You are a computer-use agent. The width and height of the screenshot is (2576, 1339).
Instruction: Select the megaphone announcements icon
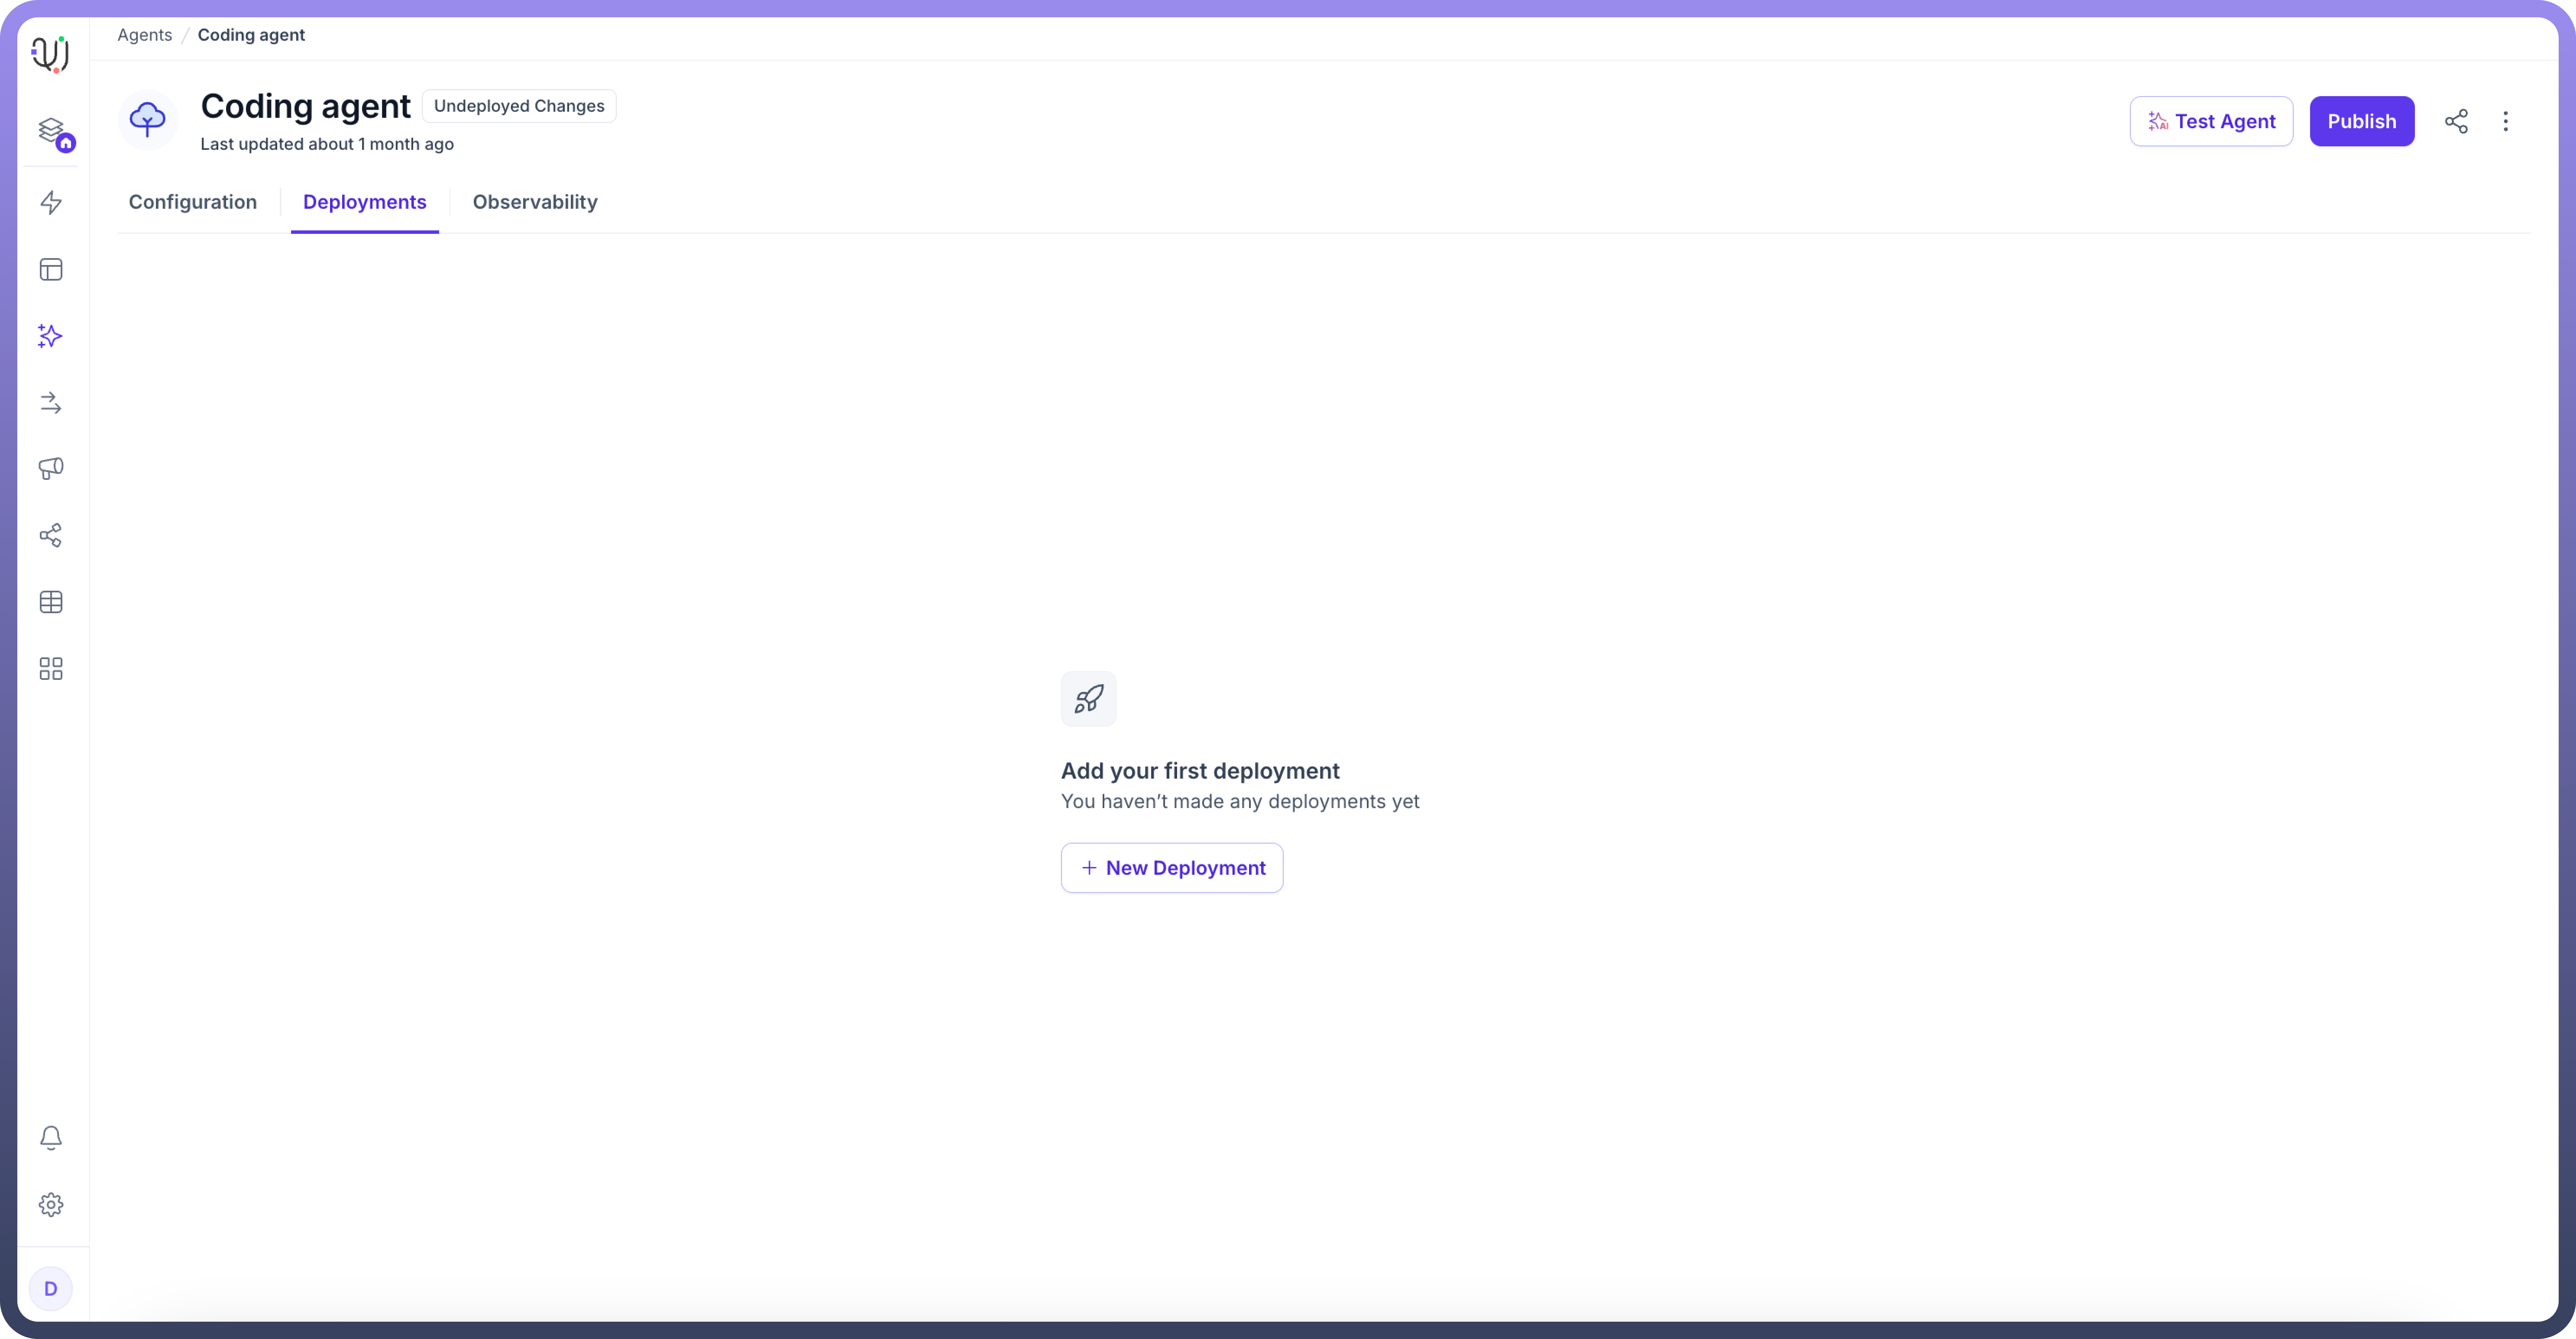pyautogui.click(x=52, y=469)
